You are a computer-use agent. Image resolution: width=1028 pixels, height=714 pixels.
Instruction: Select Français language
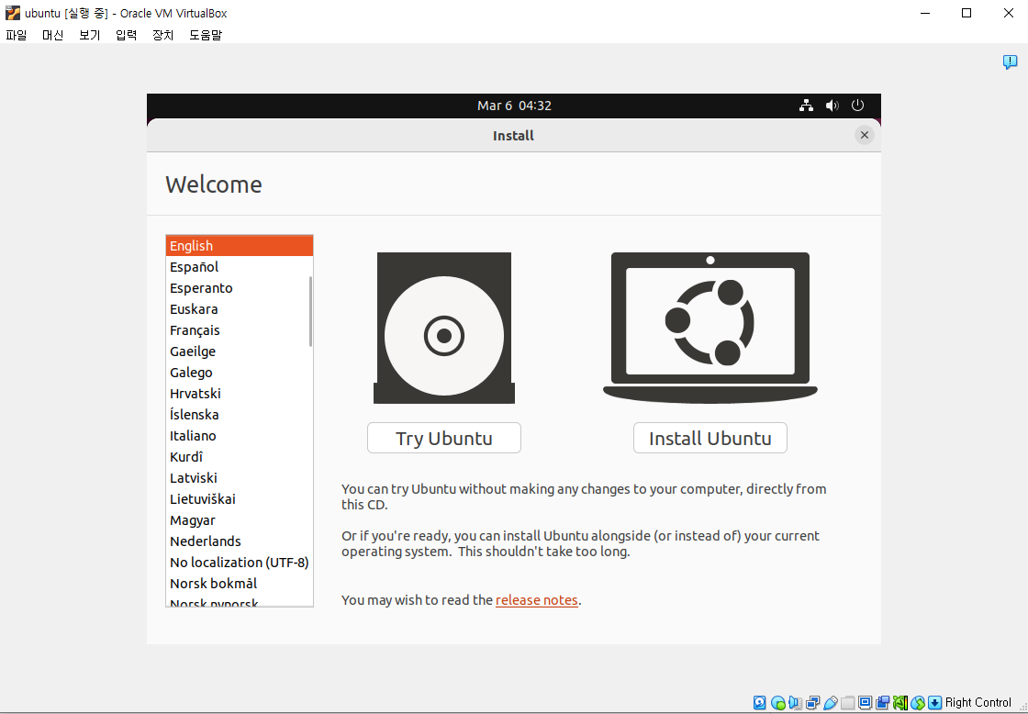pyautogui.click(x=240, y=329)
